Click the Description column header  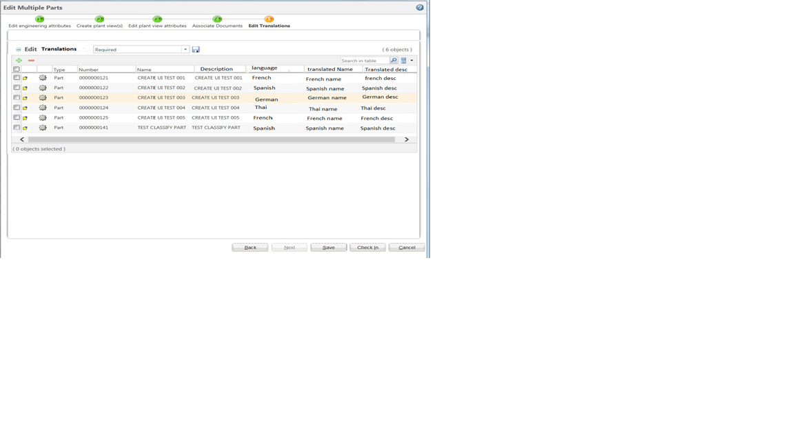216,69
